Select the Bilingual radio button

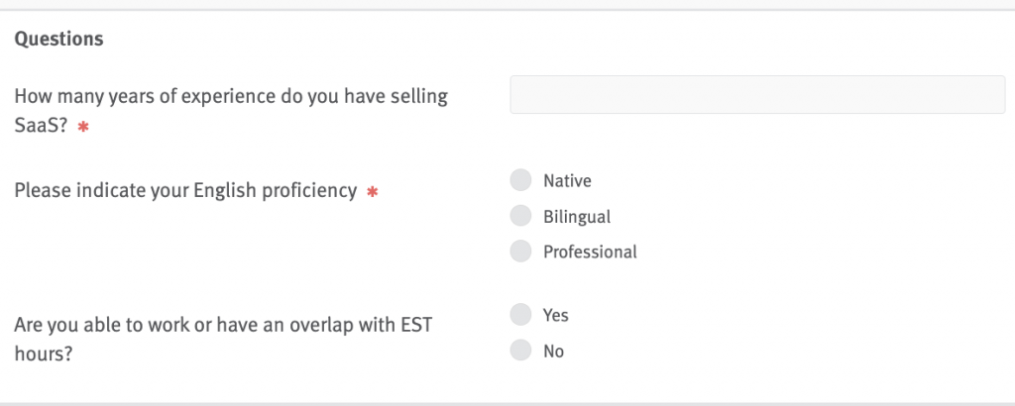[520, 216]
